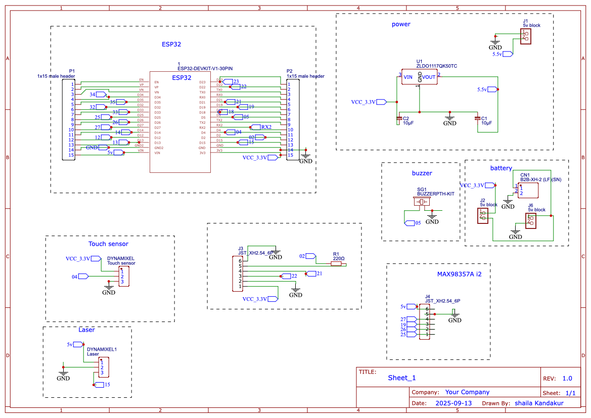Screen dimensions: 591x418
Task: Select the J2 5v block connector
Action: click(483, 216)
